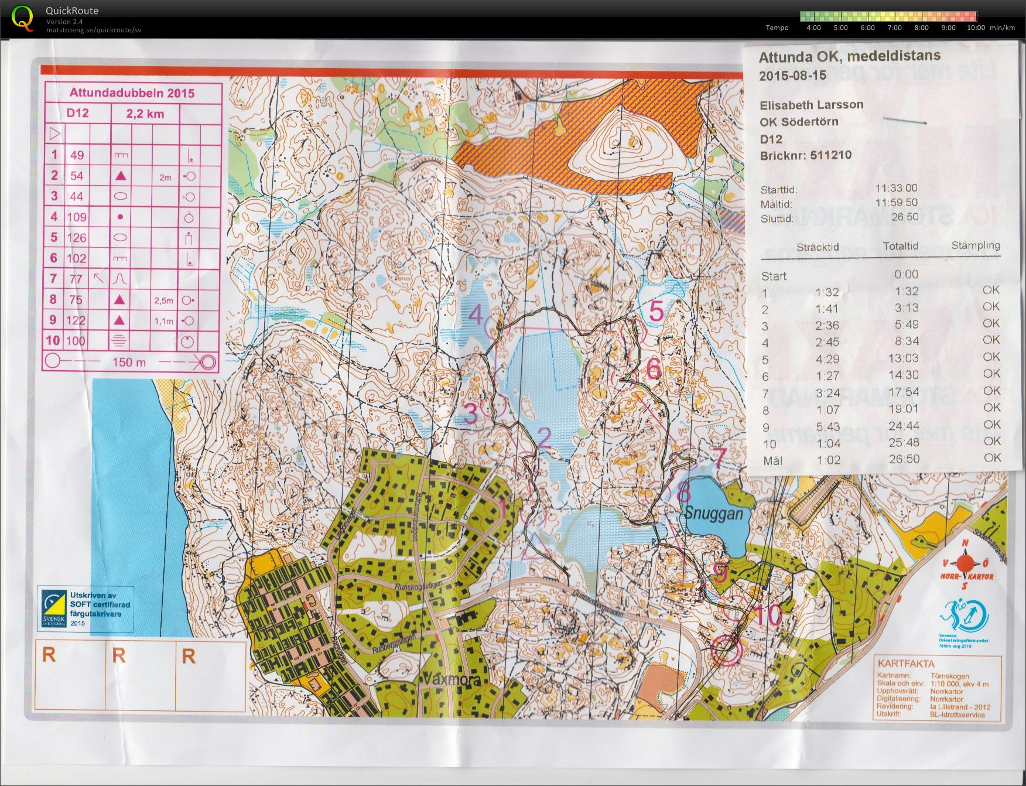Click the green end of Tempo scale

[x=806, y=16]
